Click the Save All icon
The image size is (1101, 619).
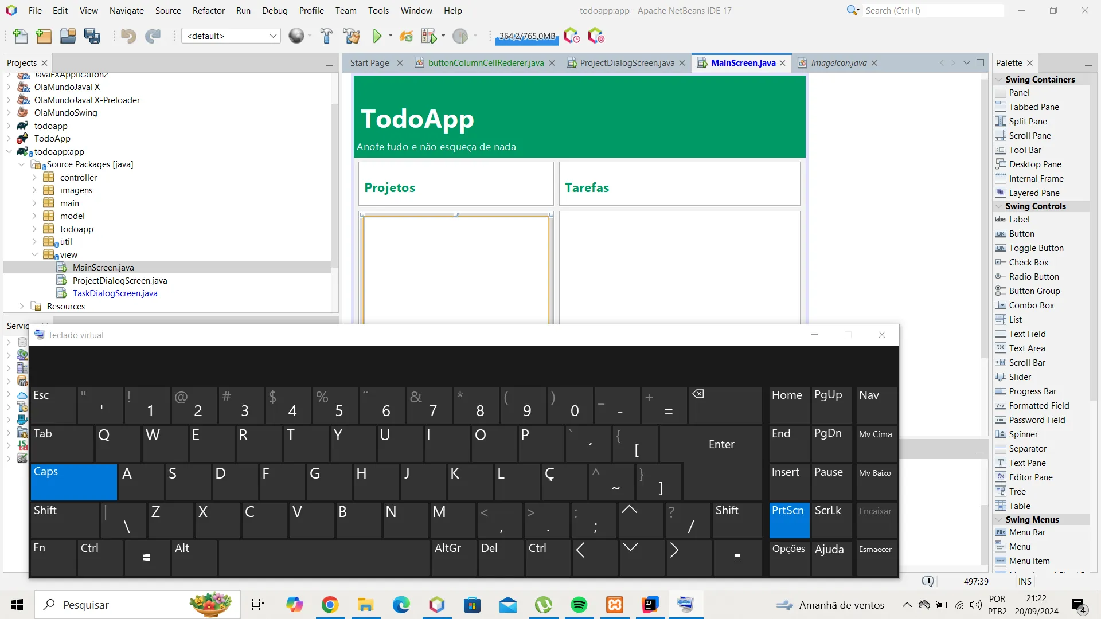coord(92,36)
